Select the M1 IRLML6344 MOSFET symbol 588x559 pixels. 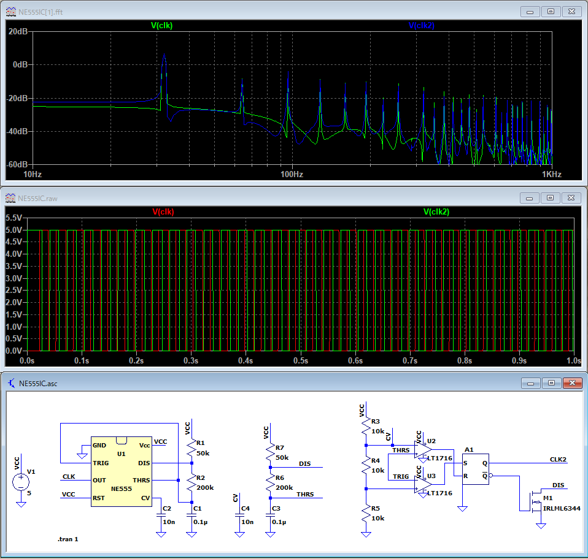click(535, 501)
